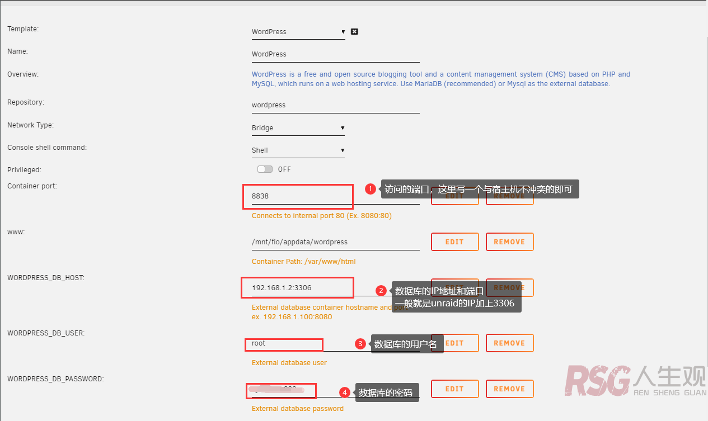The image size is (708, 421).
Task: Click the 'www:' label
Action: point(16,232)
